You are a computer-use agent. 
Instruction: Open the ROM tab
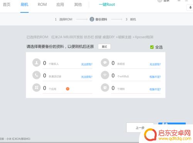(x=42, y=5)
